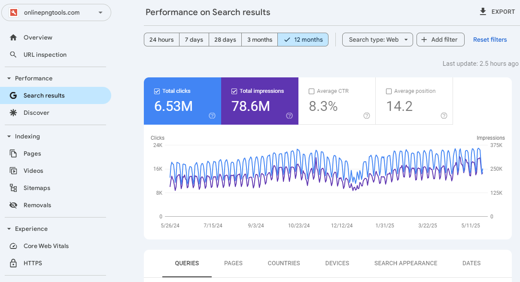Enable the Average position checkbox
The height and width of the screenshot is (282, 520).
389,91
